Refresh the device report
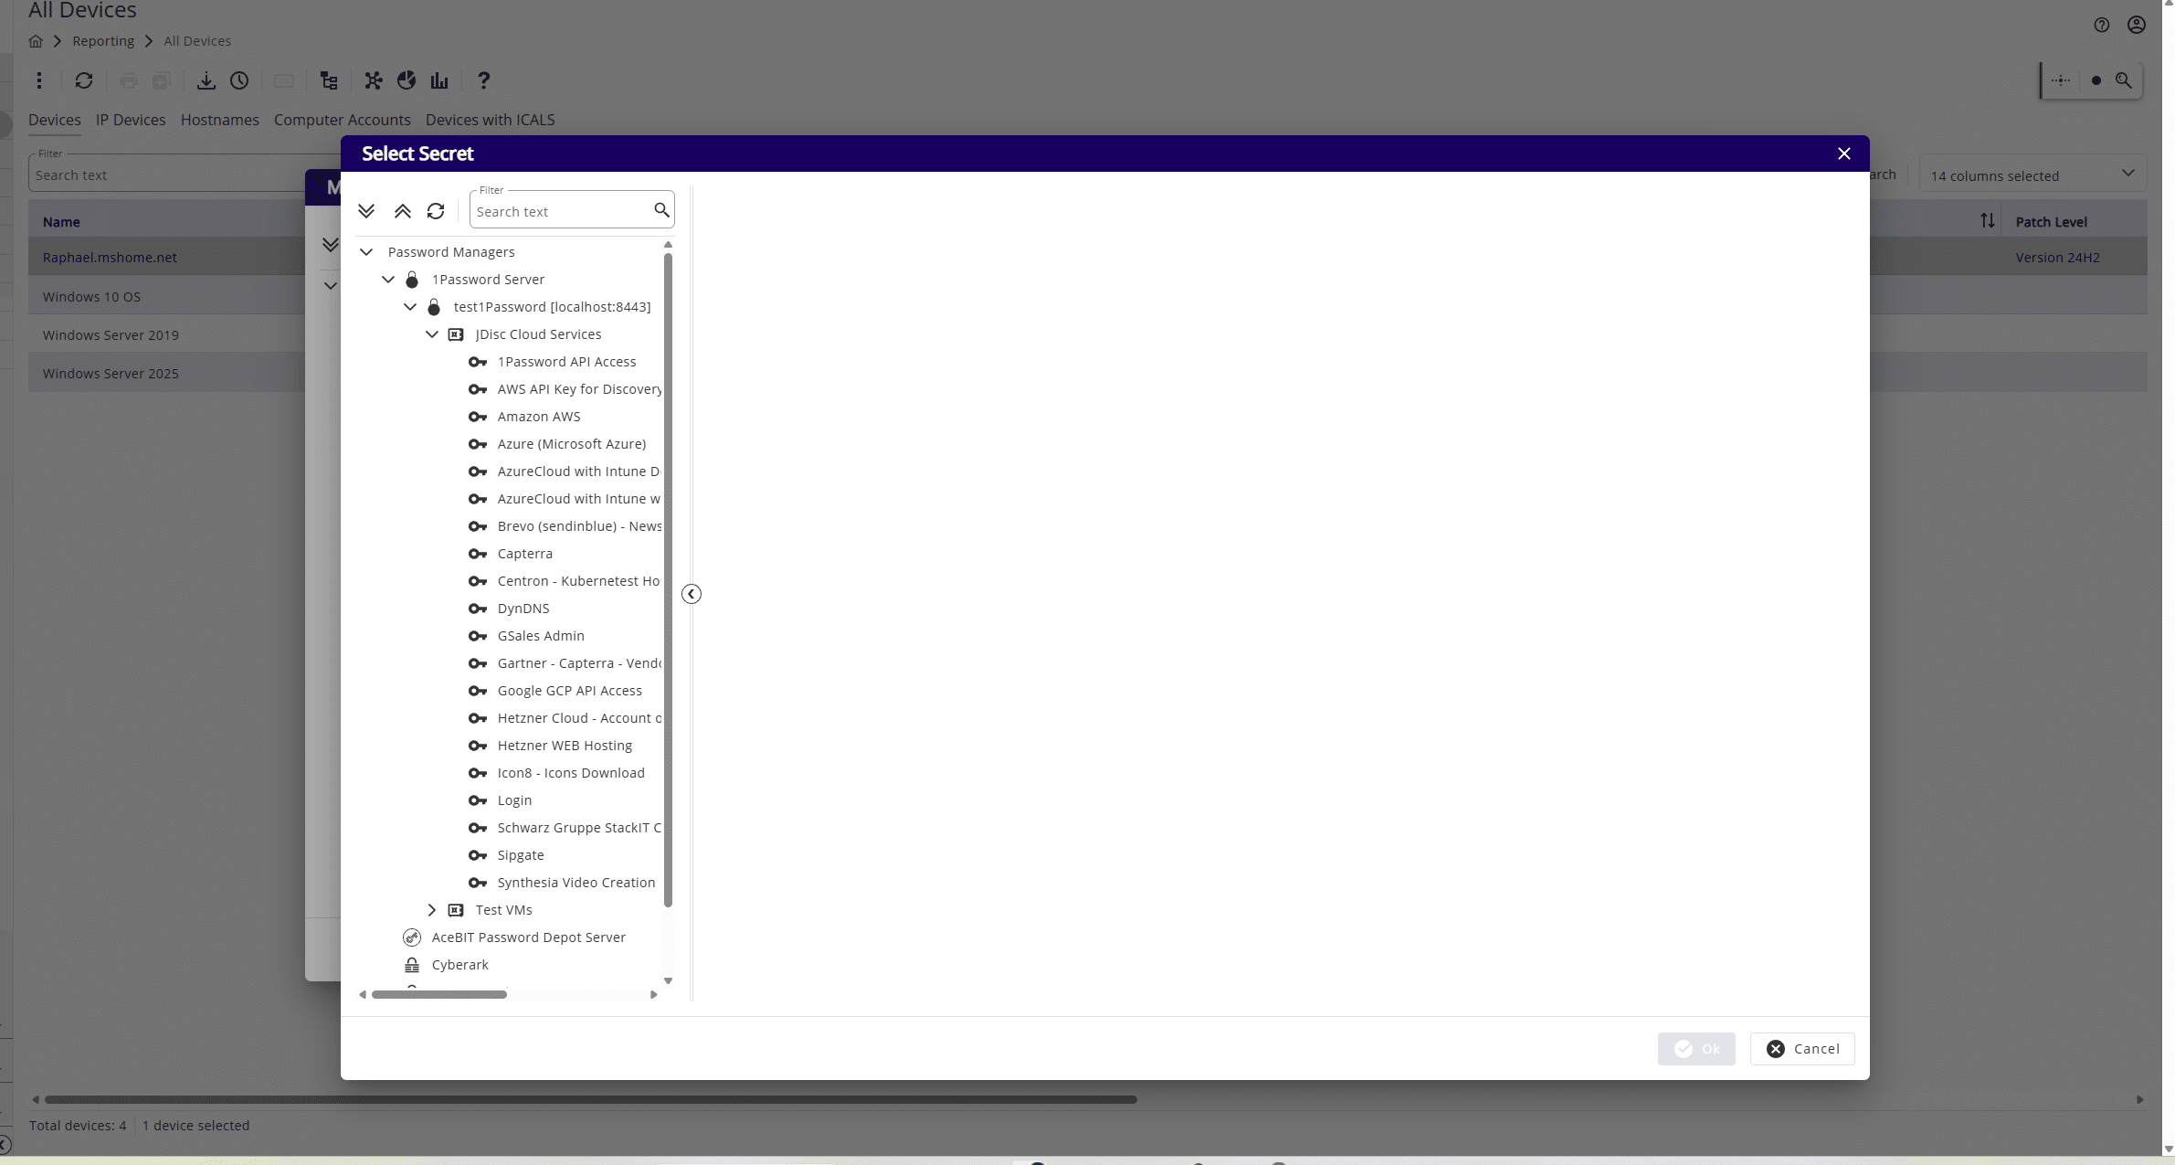 [83, 81]
